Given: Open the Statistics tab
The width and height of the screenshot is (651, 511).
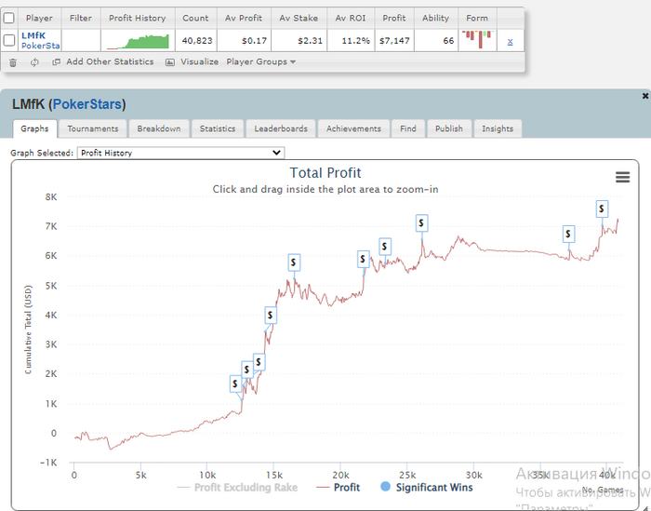Looking at the screenshot, I should click(218, 128).
